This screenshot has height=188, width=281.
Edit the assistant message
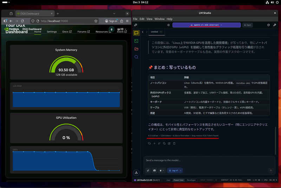pos(169,144)
